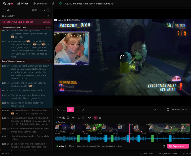The image size is (191, 156).
Task: Open the Transkript panel menu
Action: 49,16
